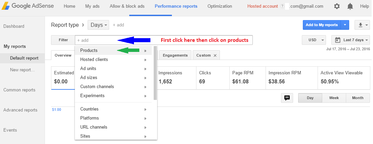The image size is (373, 144).
Task: Select Sites in the filter menu
Action: (x=113, y=136)
